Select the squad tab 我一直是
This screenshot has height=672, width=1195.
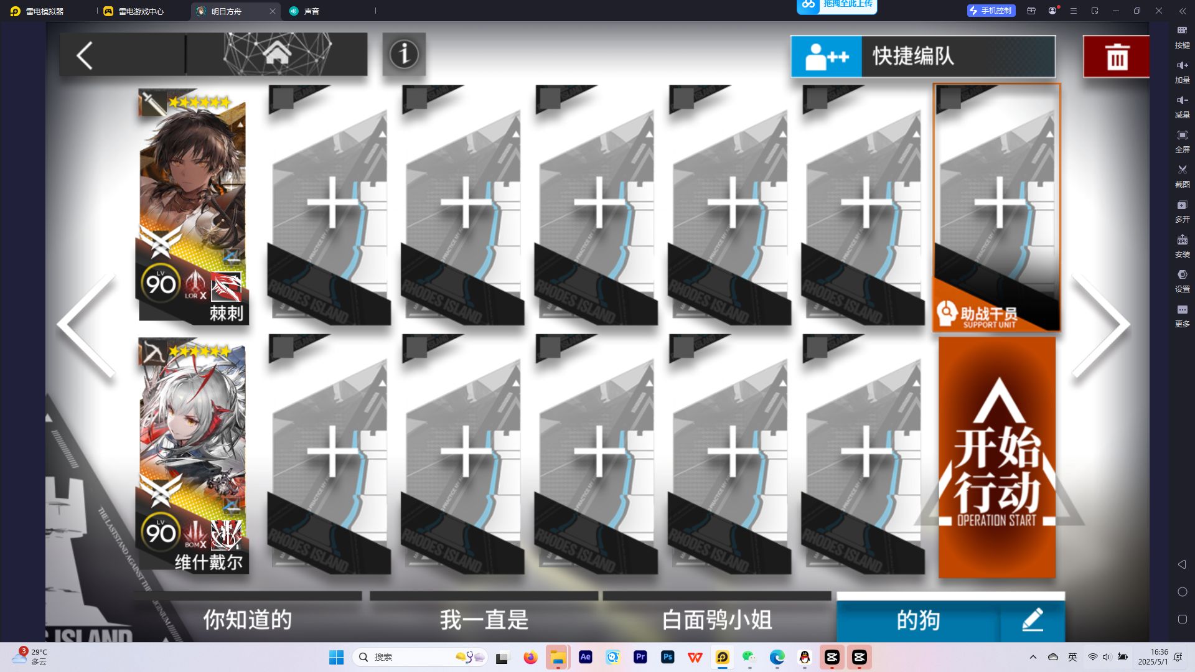(x=484, y=620)
